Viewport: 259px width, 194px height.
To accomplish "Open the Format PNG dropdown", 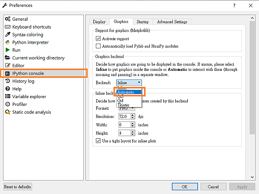I will point(126,108).
